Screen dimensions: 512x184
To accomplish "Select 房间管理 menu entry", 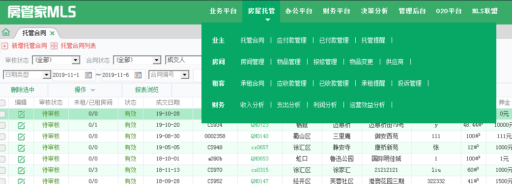I will point(253,62).
